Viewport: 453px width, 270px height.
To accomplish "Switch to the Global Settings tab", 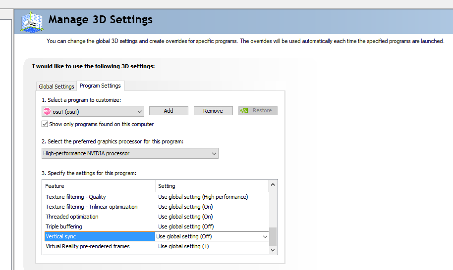I will point(57,87).
